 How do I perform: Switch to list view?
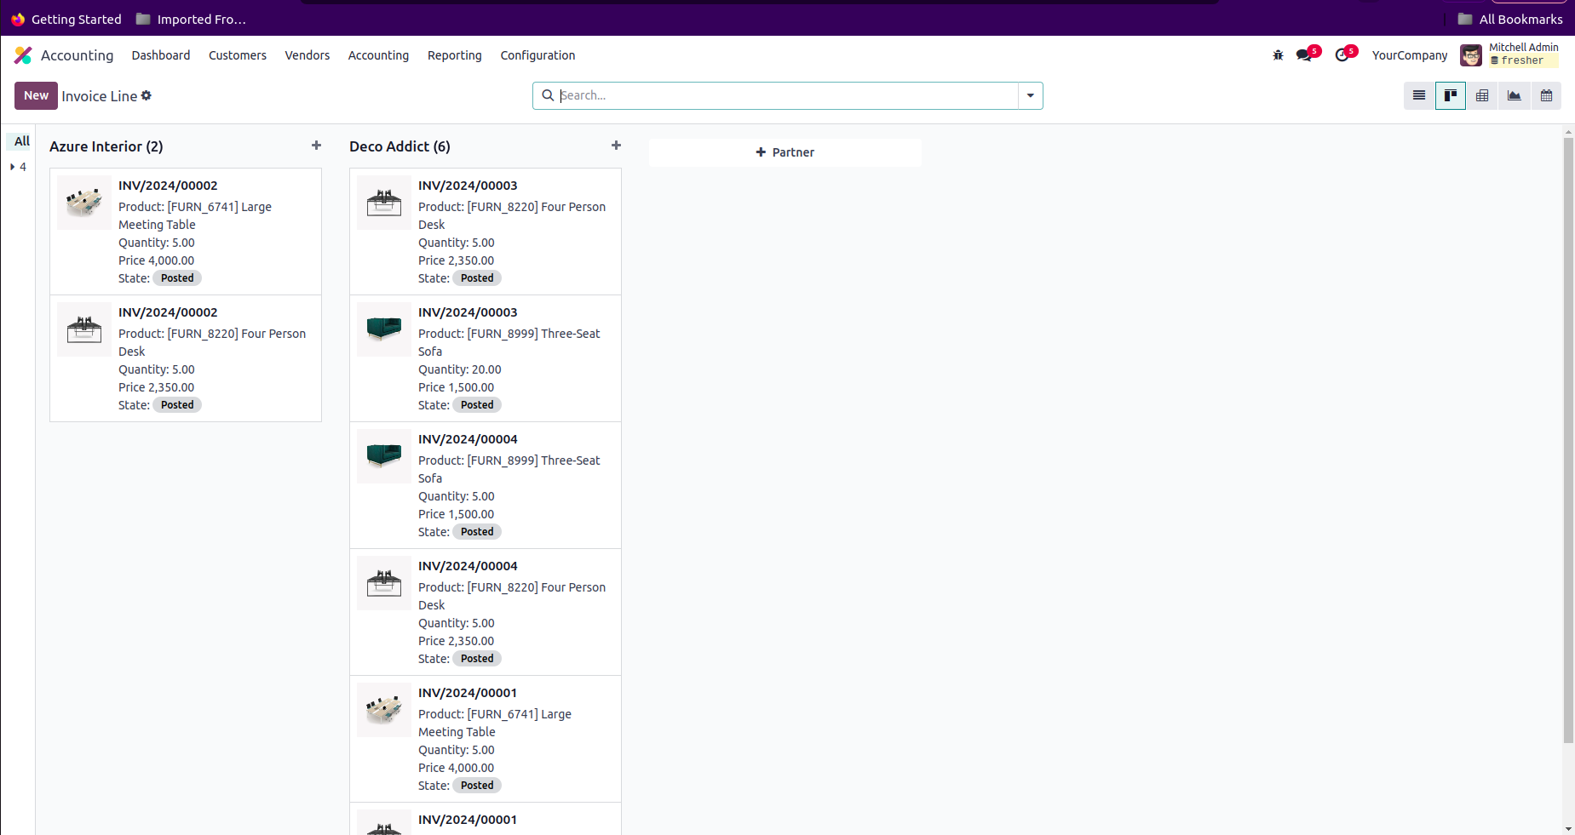pos(1418,96)
